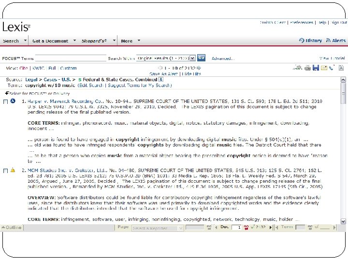Click next document arrow after 'of 2132'
Image resolution: width=348 pixels, height=261 pixels.
click(x=270, y=227)
